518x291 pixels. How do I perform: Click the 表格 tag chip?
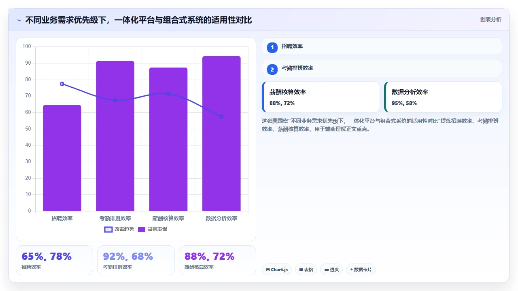coord(306,270)
